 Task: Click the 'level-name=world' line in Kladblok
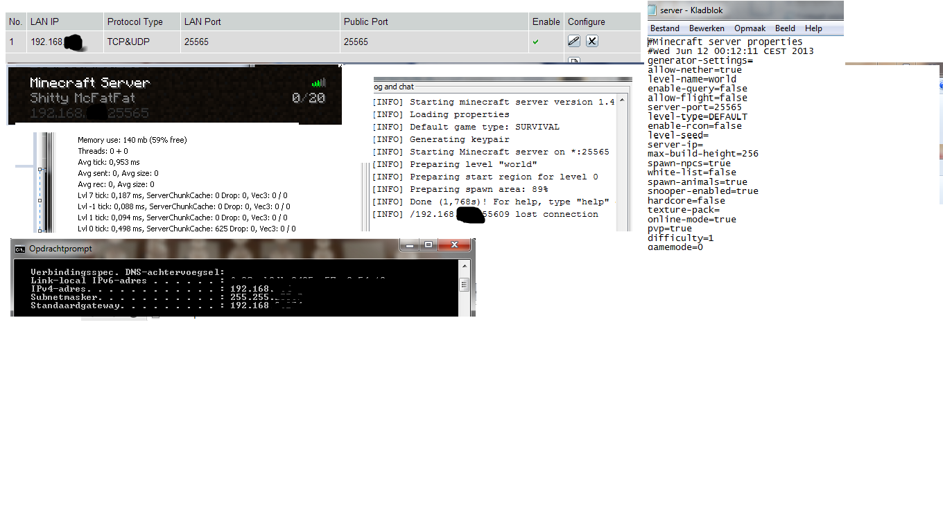[692, 79]
